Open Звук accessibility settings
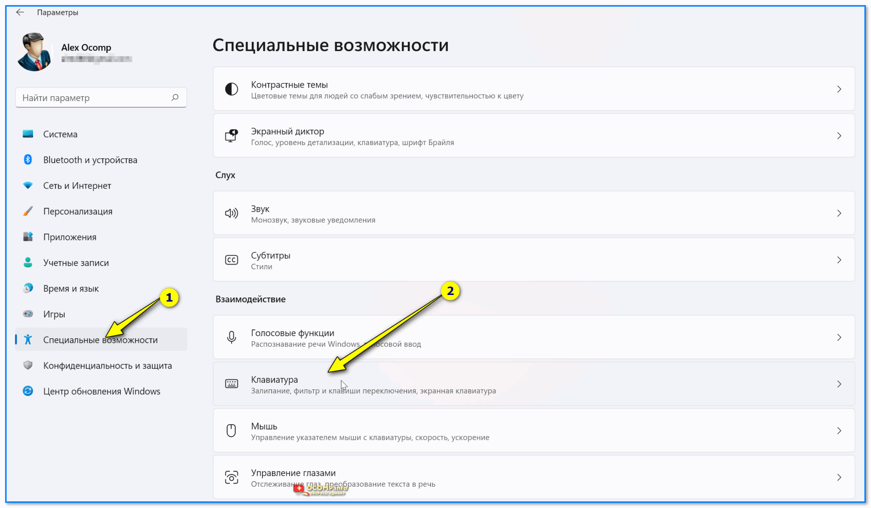The height and width of the screenshot is (508, 871). pyautogui.click(x=534, y=213)
